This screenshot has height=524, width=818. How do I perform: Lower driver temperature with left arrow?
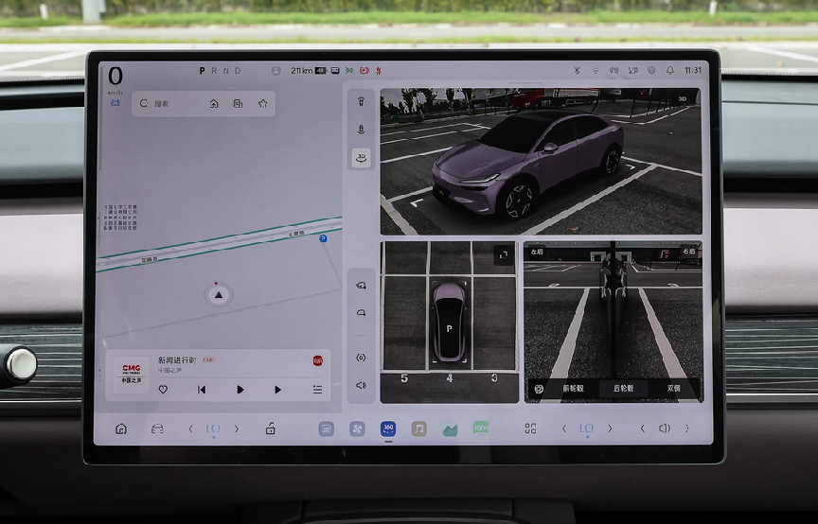(190, 428)
